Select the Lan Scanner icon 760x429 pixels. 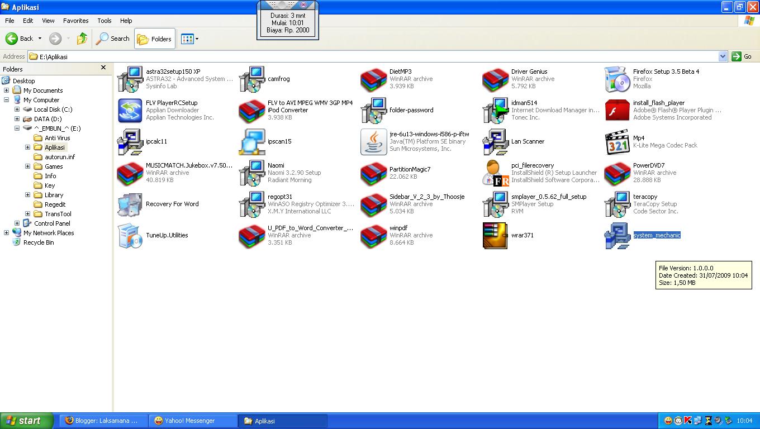pyautogui.click(x=496, y=141)
